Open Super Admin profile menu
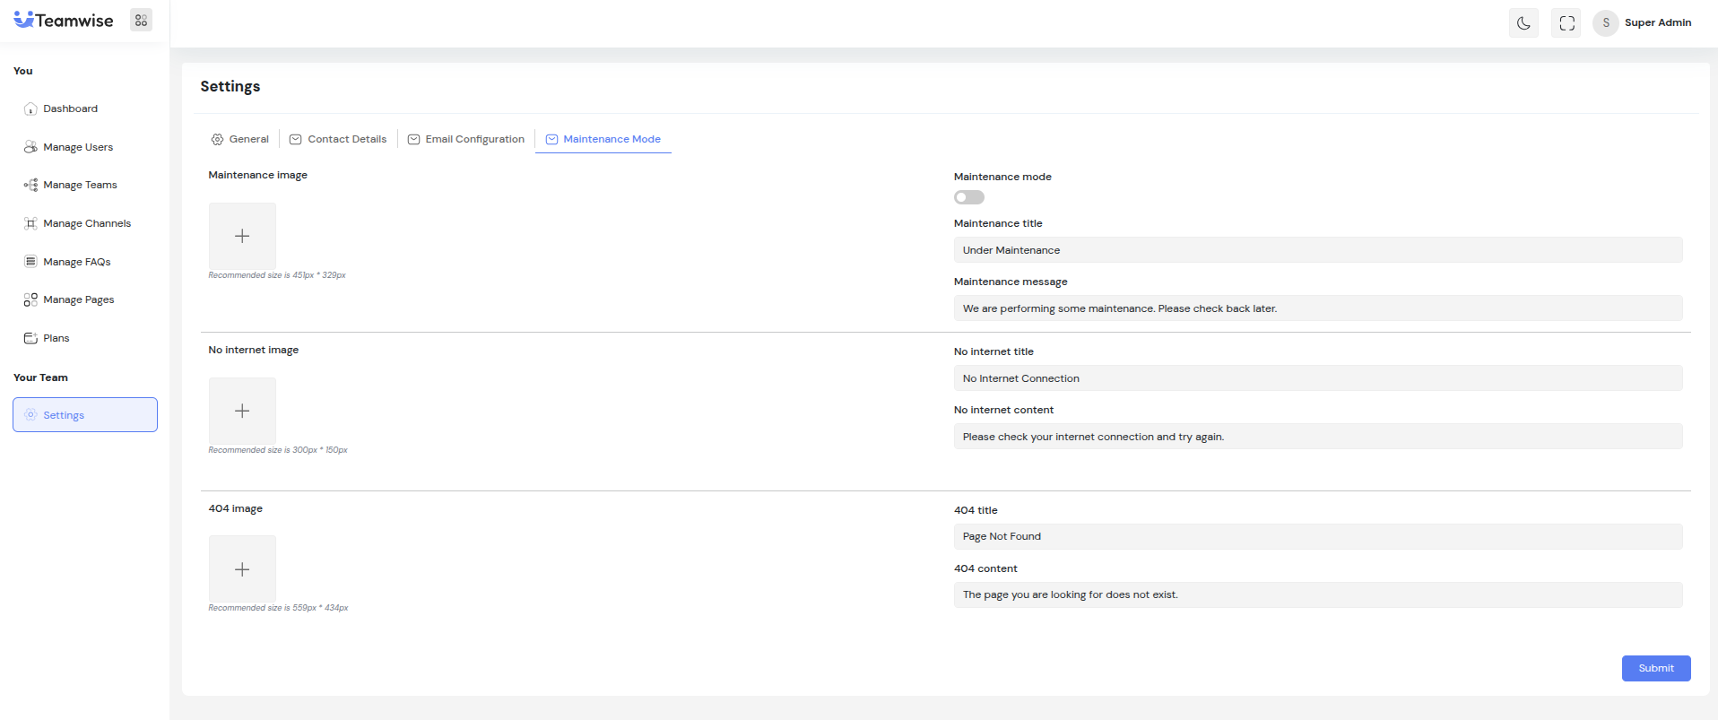The height and width of the screenshot is (720, 1718). (x=1643, y=23)
